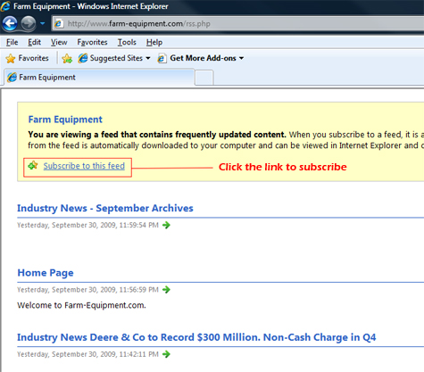The image size is (424, 372).
Task: Click the Add to Favorites Bar icon
Action: tap(67, 58)
